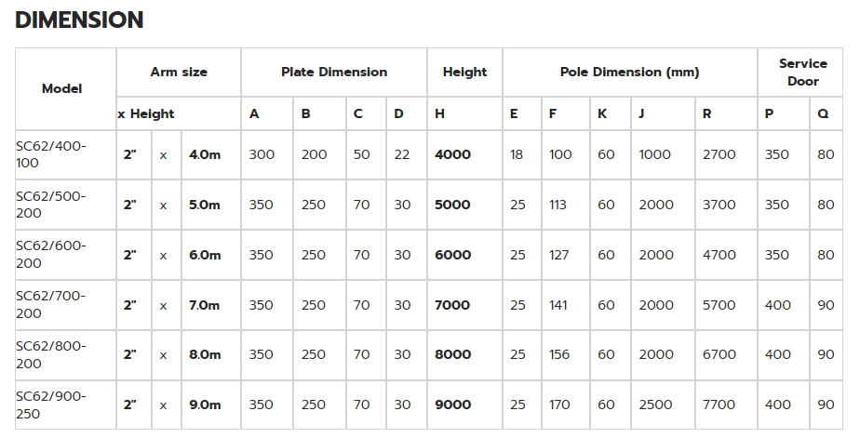Click the Height column header
Image resolution: width=860 pixels, height=438 pixels.
(464, 72)
